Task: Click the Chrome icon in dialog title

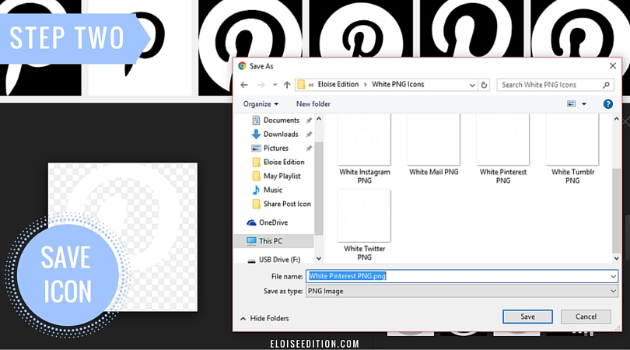Action: 242,66
